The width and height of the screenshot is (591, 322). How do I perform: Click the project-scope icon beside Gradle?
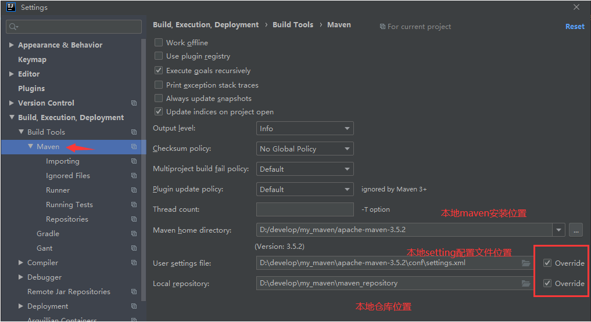pos(134,234)
